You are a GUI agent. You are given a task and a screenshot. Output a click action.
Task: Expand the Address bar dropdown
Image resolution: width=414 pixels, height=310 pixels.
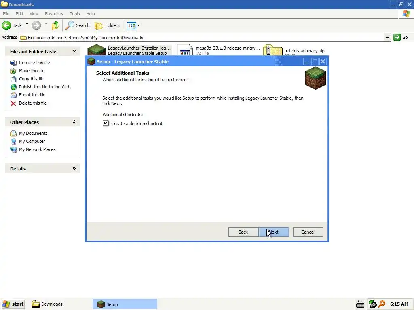point(387,38)
